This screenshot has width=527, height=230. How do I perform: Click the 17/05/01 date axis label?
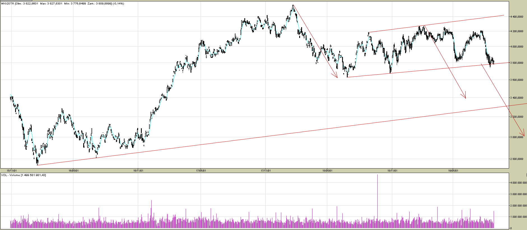(201, 170)
